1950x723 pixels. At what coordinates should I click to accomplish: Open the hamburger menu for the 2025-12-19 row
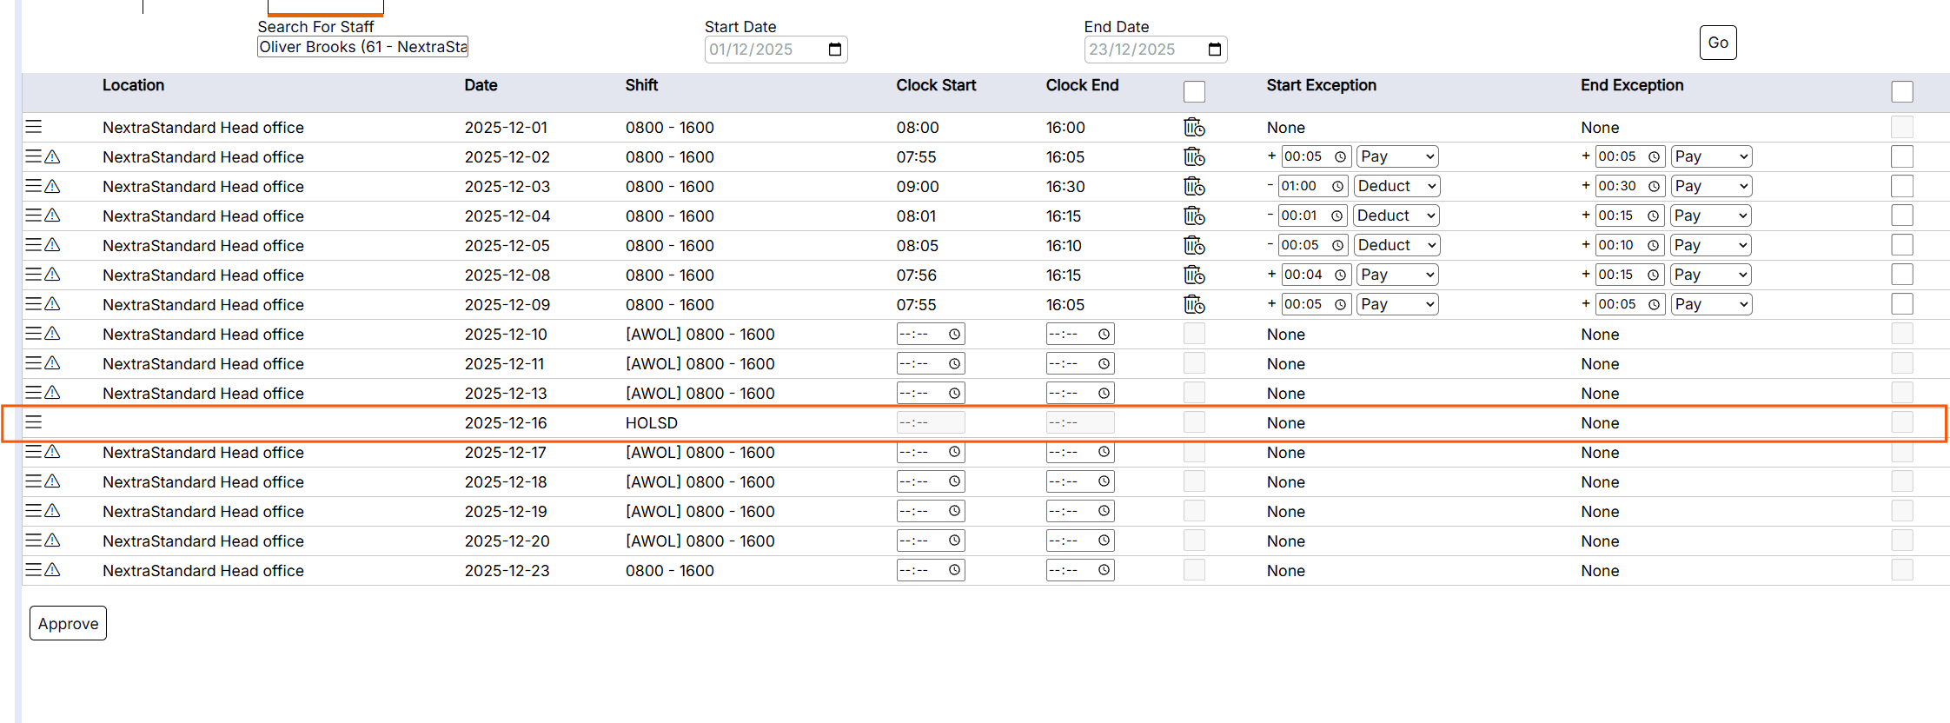(x=33, y=511)
